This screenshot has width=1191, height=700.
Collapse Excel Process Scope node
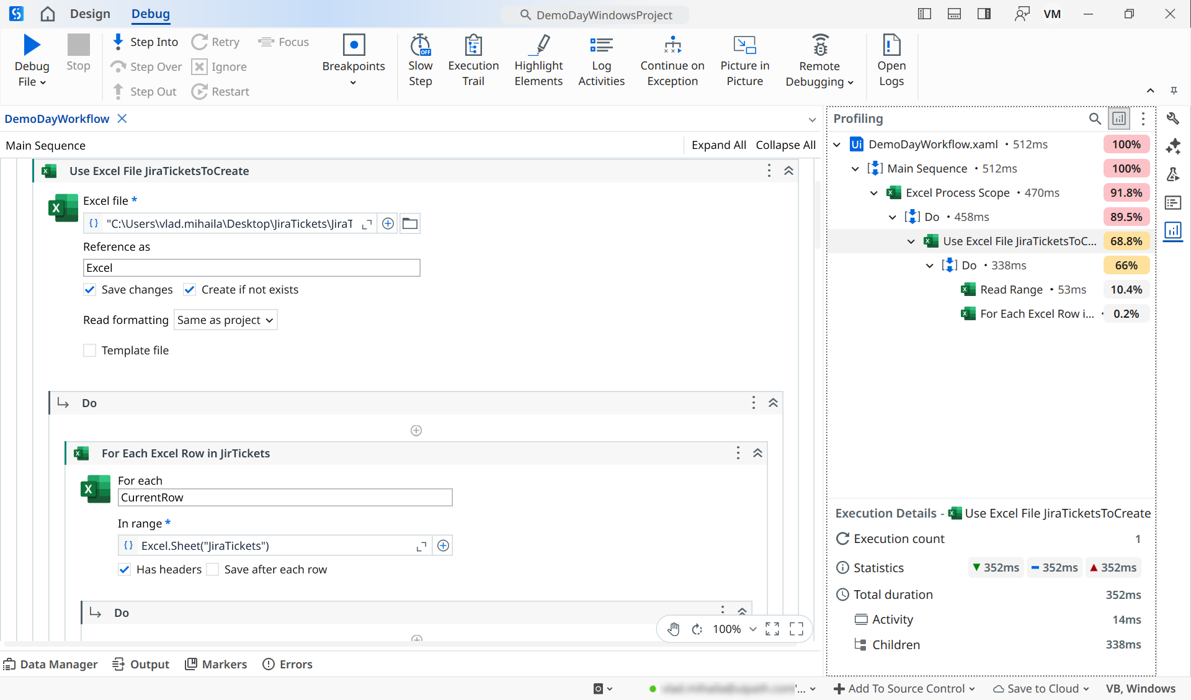(x=874, y=193)
